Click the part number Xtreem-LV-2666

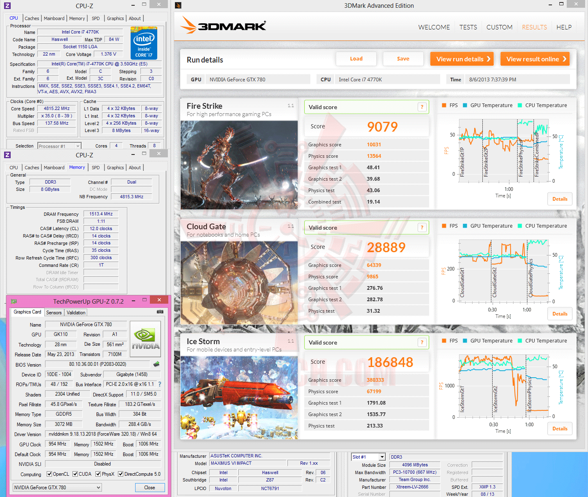pos(415,487)
